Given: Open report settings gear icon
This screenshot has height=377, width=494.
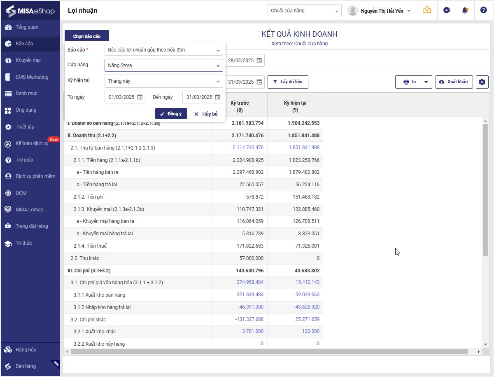Looking at the screenshot, I should coord(482,82).
